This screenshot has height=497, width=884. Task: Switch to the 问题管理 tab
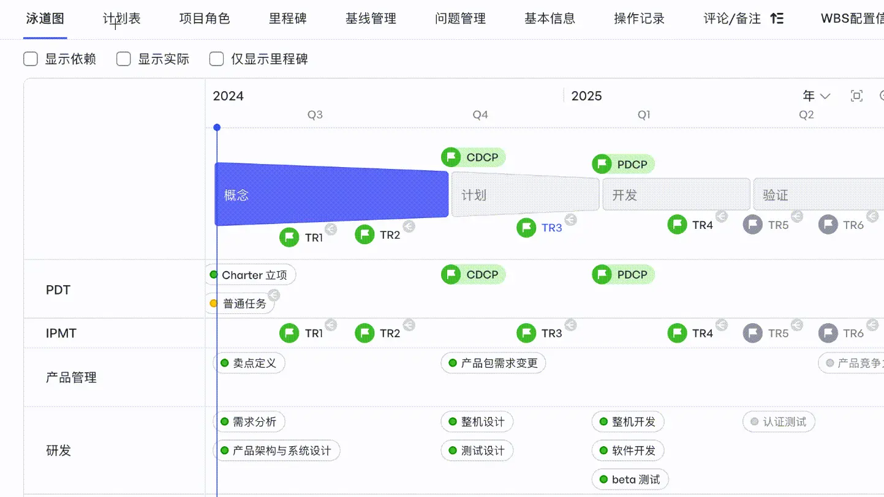point(460,19)
